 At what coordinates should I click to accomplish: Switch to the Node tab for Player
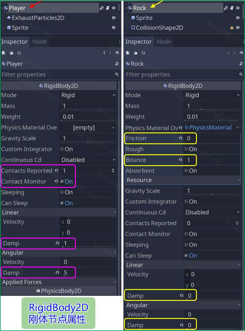point(39,41)
